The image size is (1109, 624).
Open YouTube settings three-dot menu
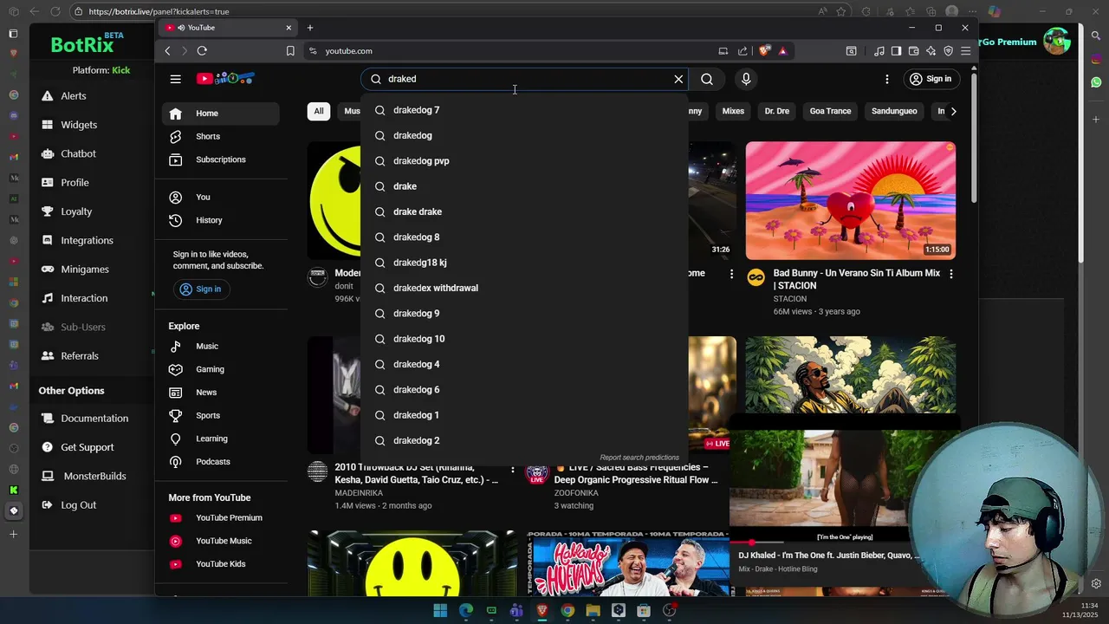pyautogui.click(x=886, y=79)
